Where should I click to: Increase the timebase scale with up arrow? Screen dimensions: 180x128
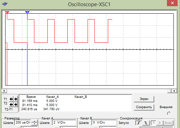(34, 121)
